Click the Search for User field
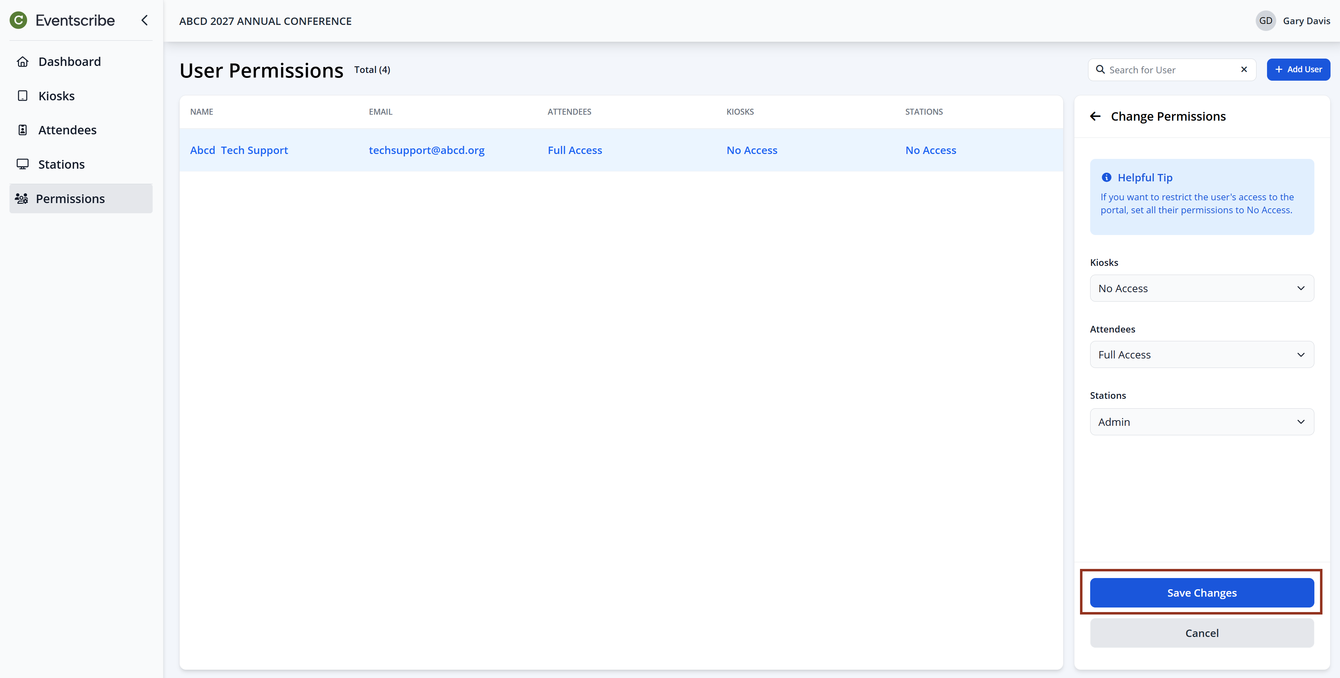 click(1171, 70)
